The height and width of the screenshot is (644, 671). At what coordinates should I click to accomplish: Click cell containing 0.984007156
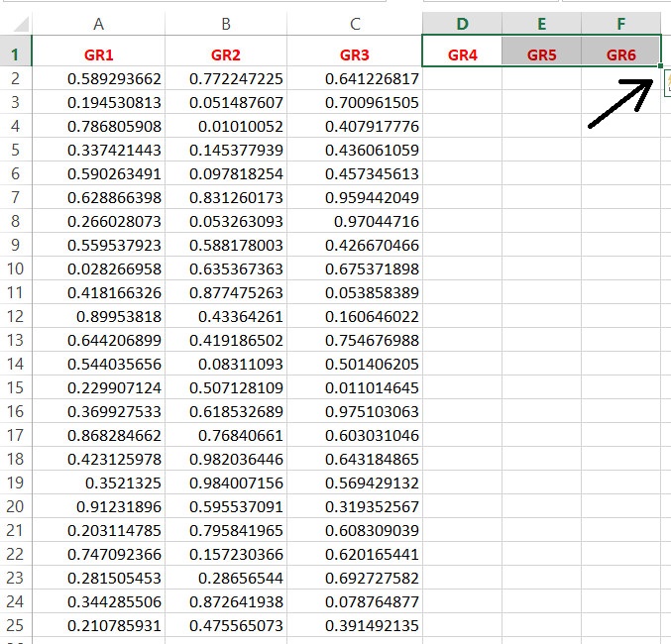tap(226, 483)
